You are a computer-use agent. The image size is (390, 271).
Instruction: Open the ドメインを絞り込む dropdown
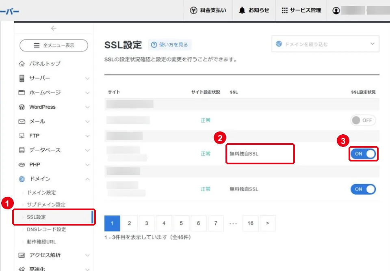coord(325,44)
